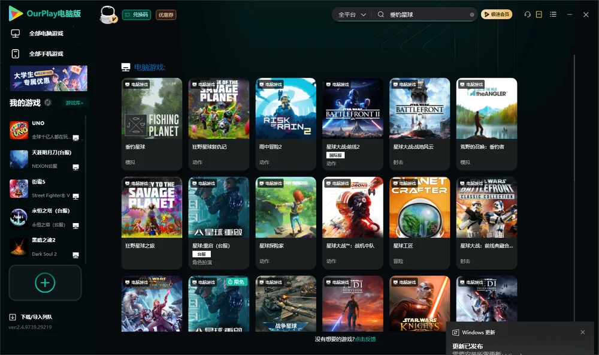599x355 pixels.
Task: Open the 优惠券 coupon button
Action: point(166,15)
